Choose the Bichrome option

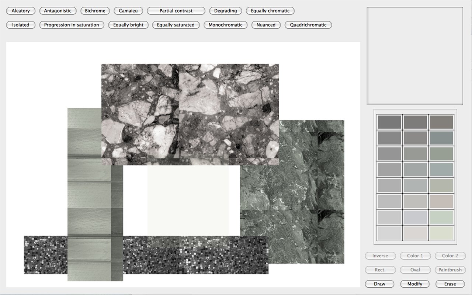(x=95, y=11)
